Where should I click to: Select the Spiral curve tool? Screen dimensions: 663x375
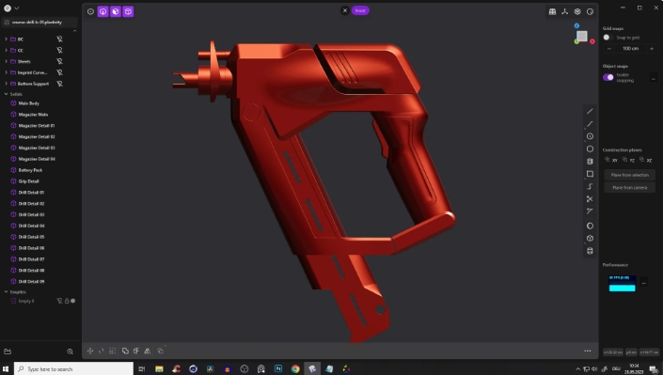pos(590,186)
